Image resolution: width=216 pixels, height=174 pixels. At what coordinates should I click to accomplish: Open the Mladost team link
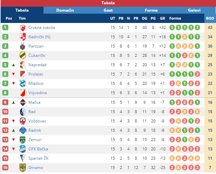(36, 84)
